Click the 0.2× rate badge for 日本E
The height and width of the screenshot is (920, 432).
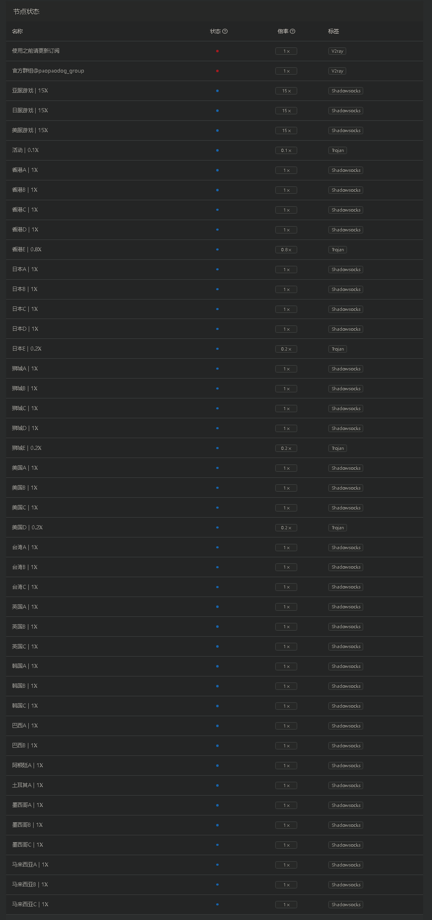286,349
